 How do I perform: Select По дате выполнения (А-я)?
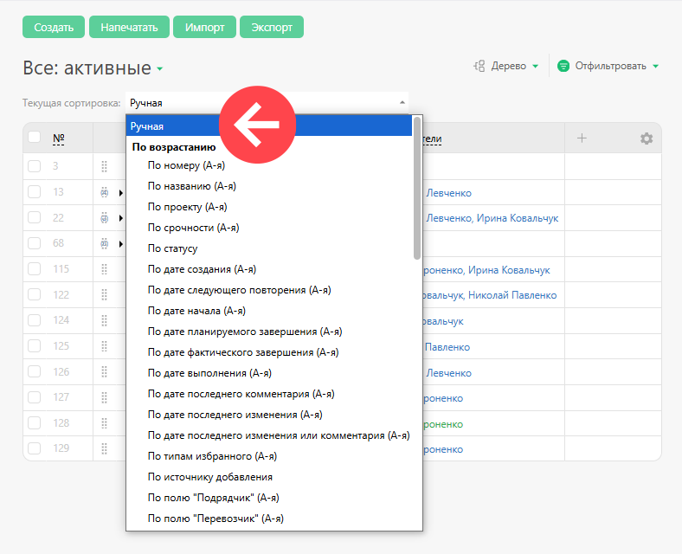coord(209,373)
